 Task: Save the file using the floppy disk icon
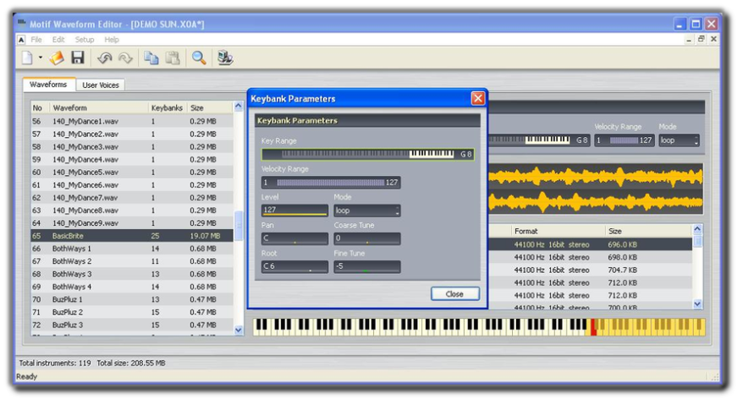coord(77,57)
